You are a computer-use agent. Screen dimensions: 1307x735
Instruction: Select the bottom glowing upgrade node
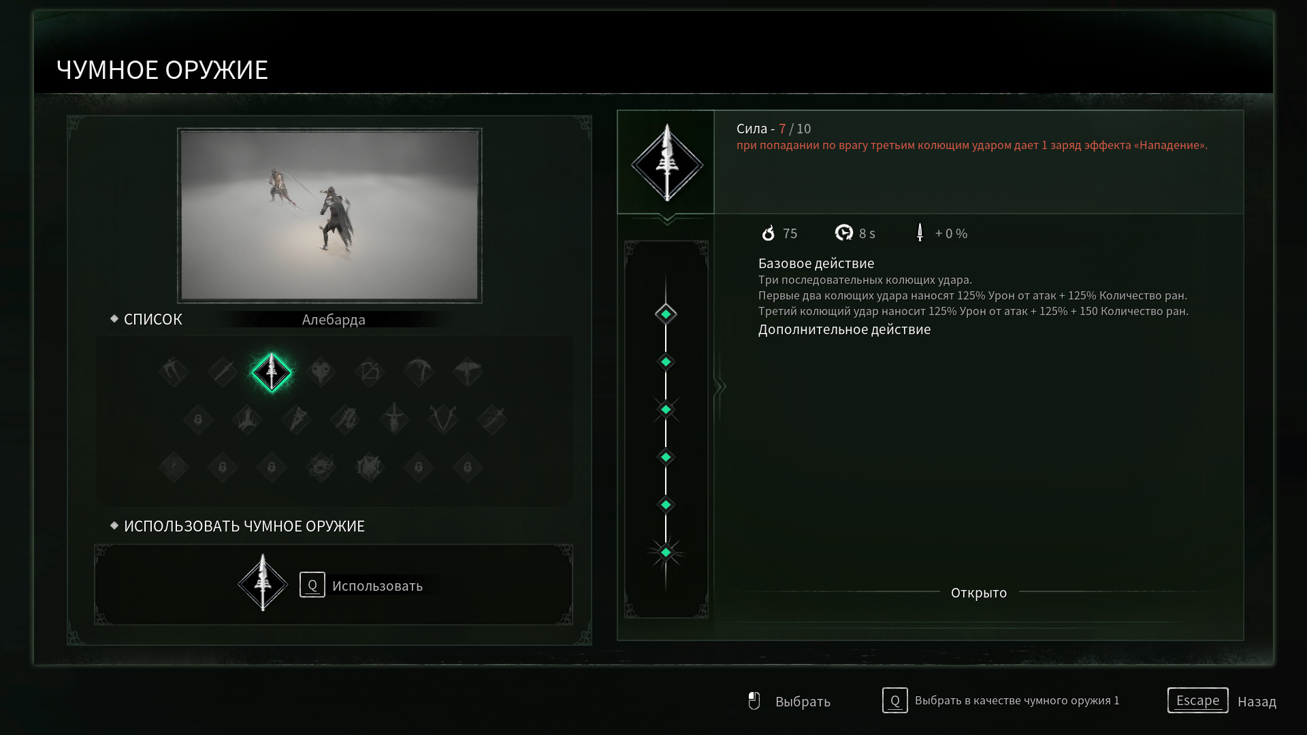[666, 552]
